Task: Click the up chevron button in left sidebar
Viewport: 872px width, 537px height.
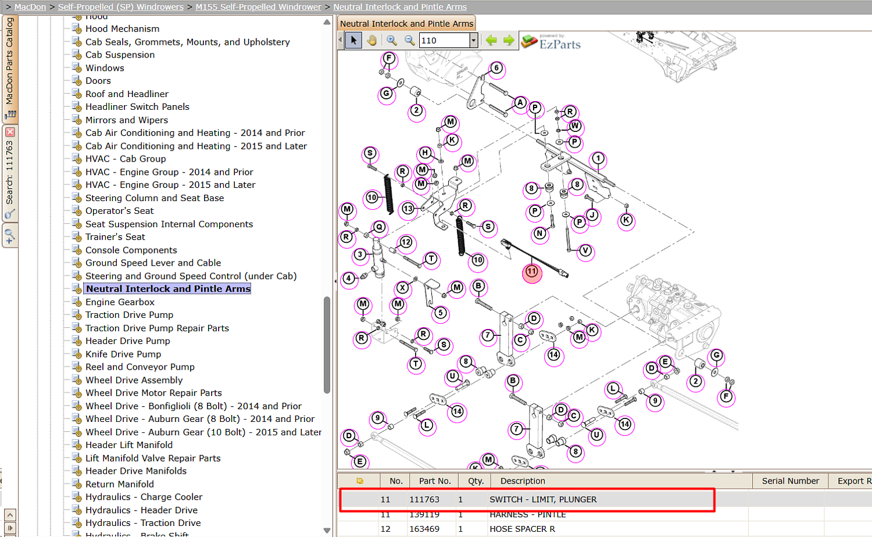Action: click(10, 515)
